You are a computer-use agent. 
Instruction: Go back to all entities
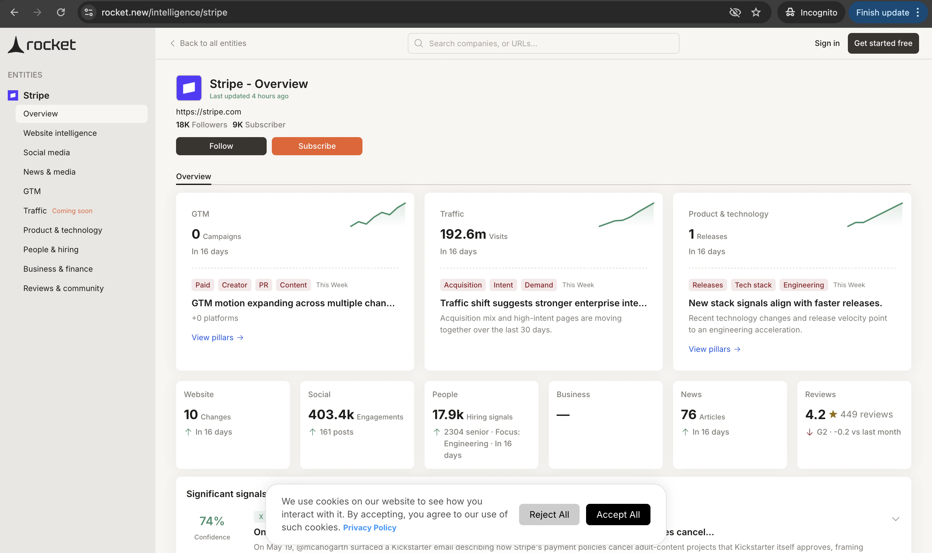click(x=208, y=43)
